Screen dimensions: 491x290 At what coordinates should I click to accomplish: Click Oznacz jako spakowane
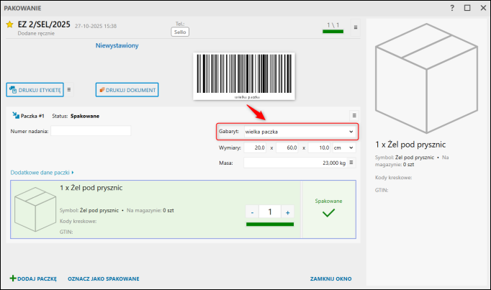tap(103, 278)
